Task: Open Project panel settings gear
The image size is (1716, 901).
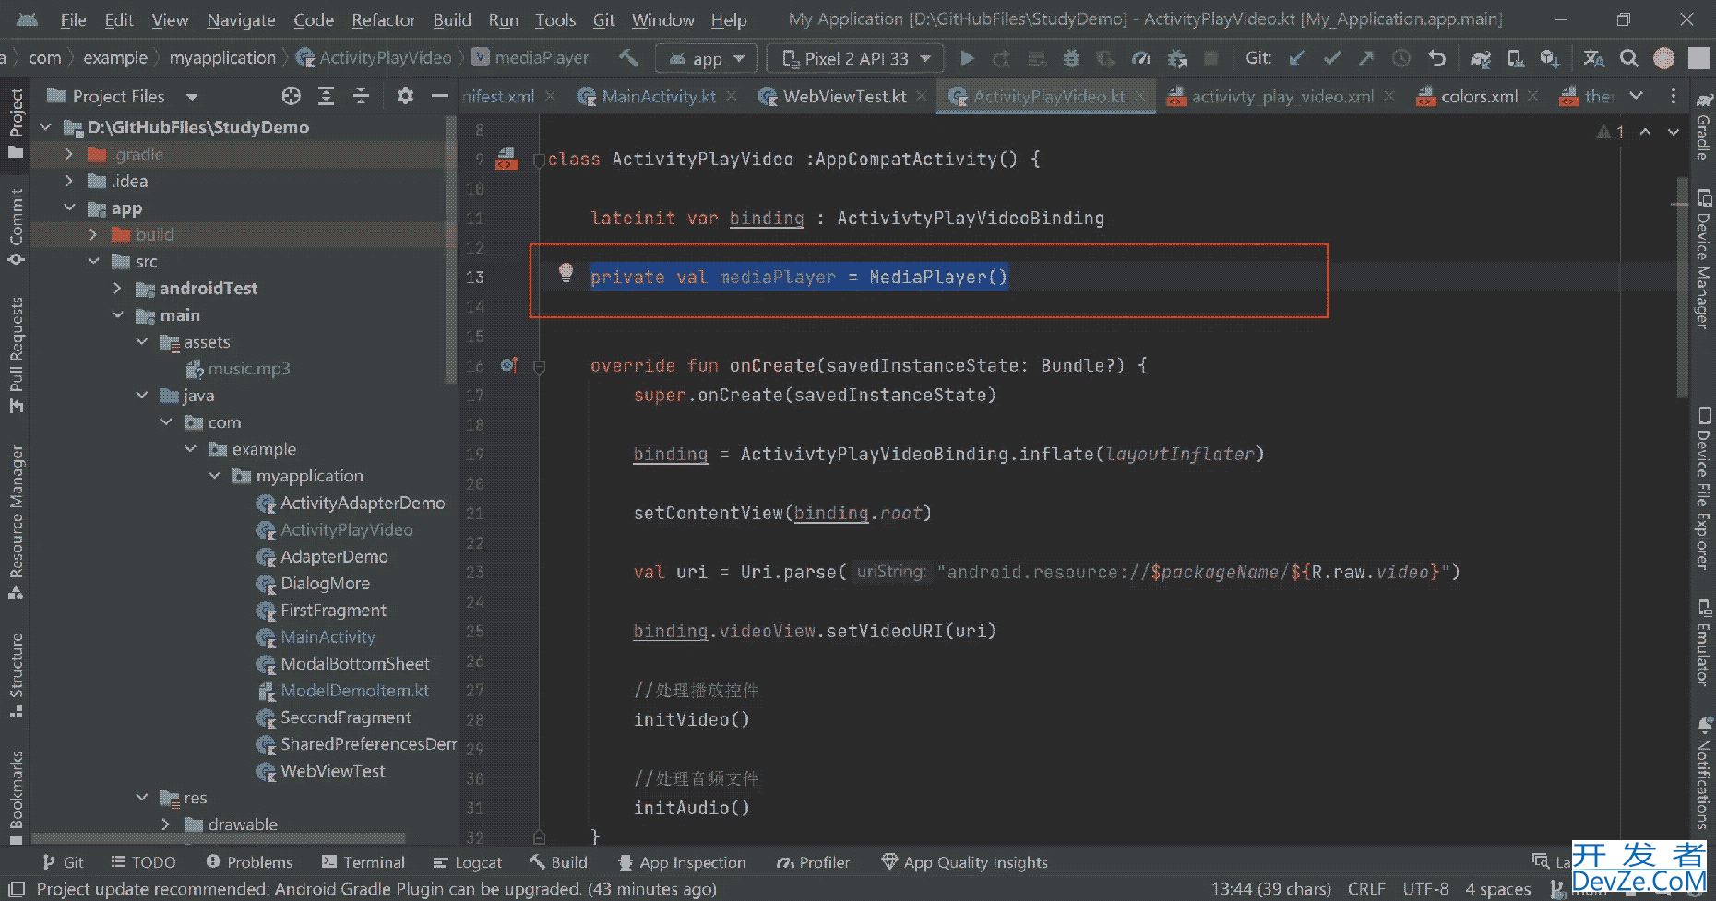Action: point(405,96)
